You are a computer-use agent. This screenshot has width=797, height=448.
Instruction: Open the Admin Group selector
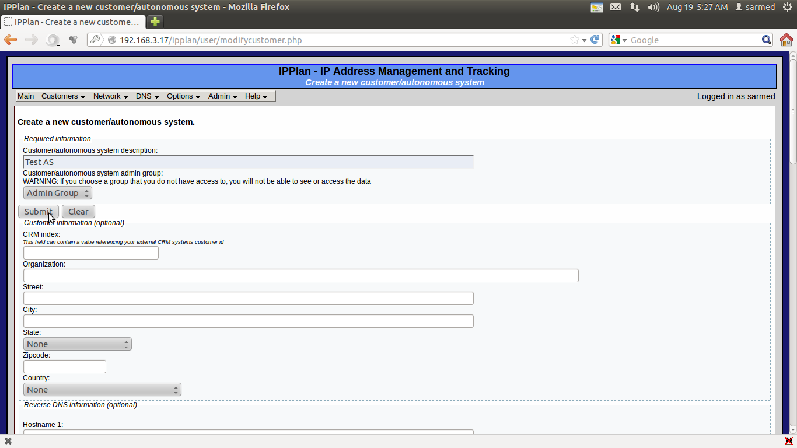[x=57, y=192]
